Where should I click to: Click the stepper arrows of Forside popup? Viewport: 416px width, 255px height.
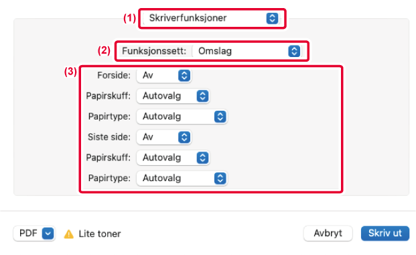pos(184,76)
